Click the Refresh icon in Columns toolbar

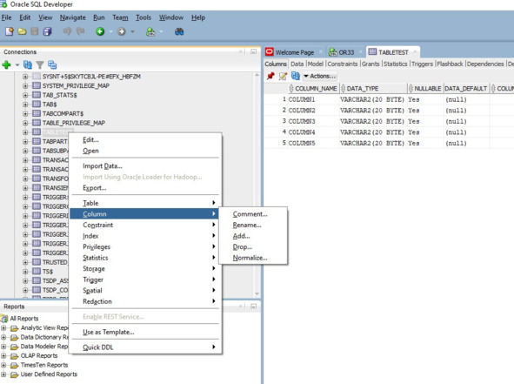click(x=296, y=76)
